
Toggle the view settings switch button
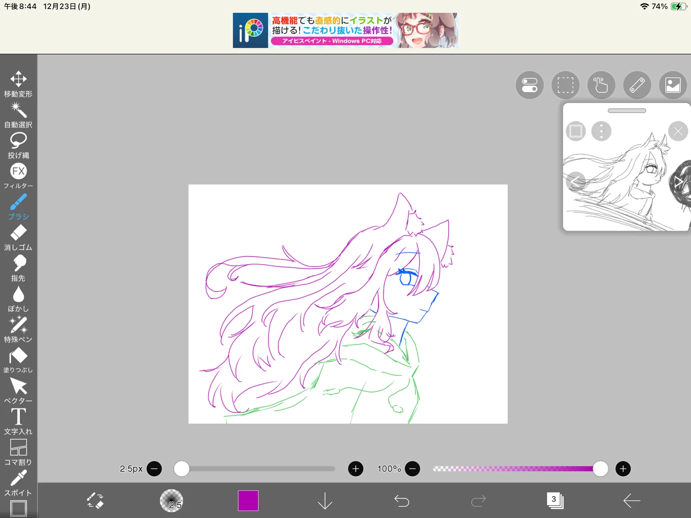point(530,85)
